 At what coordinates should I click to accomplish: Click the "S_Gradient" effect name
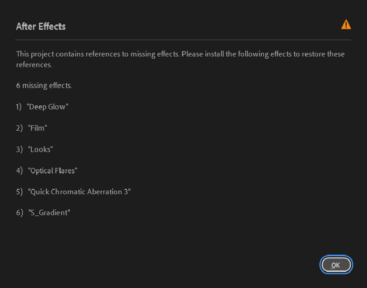[49, 213]
